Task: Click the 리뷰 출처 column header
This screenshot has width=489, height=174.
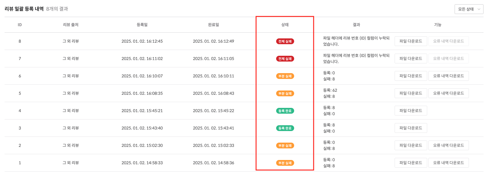Action: 71,25
